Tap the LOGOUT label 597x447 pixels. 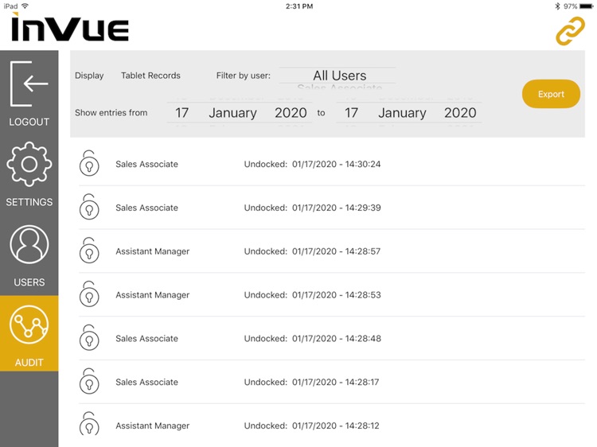click(29, 122)
